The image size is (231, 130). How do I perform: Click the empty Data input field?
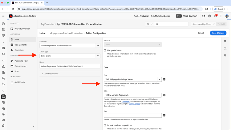click(133, 115)
